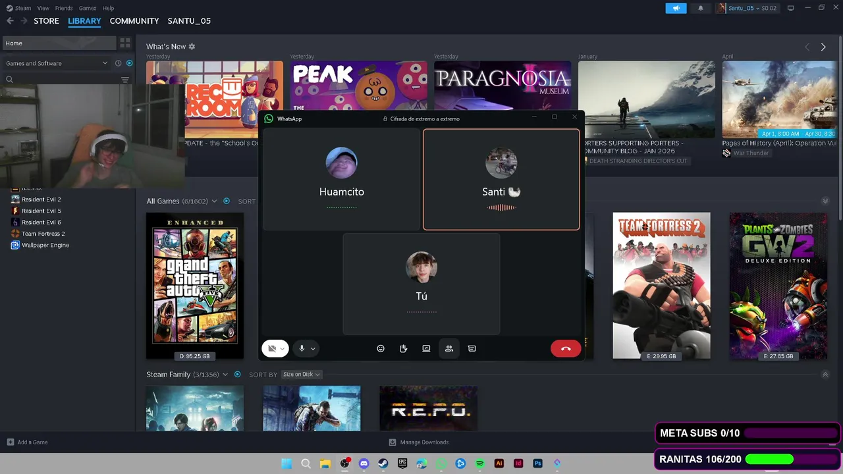This screenshot has height=474, width=843.
Task: Open the COMMUNITY tab
Action: click(134, 21)
